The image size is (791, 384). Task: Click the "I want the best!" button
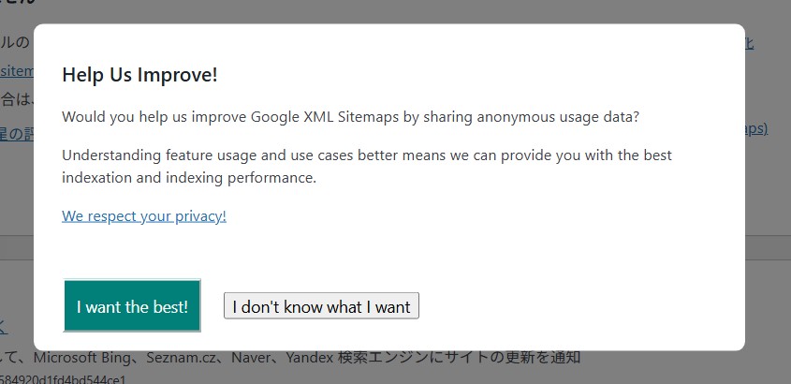pyautogui.click(x=132, y=305)
